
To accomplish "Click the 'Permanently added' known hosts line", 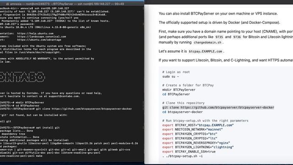I will pos(55,21).
